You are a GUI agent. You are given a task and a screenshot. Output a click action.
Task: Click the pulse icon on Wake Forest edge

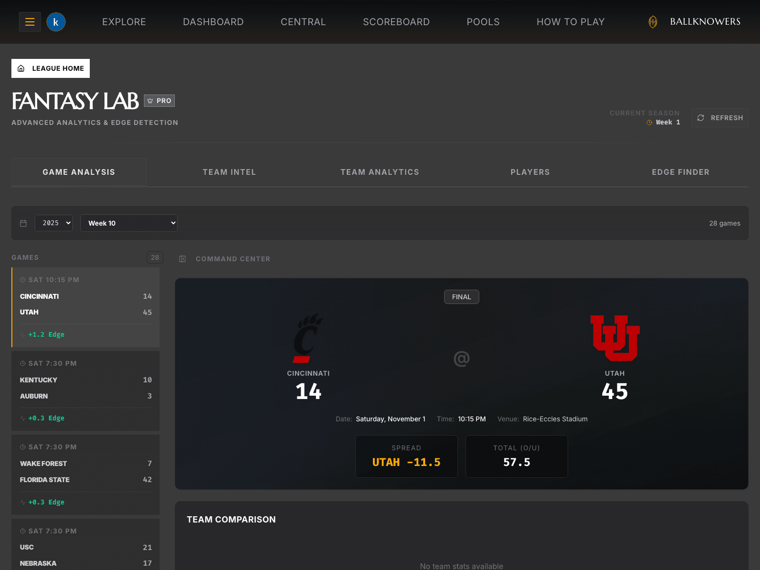point(23,503)
